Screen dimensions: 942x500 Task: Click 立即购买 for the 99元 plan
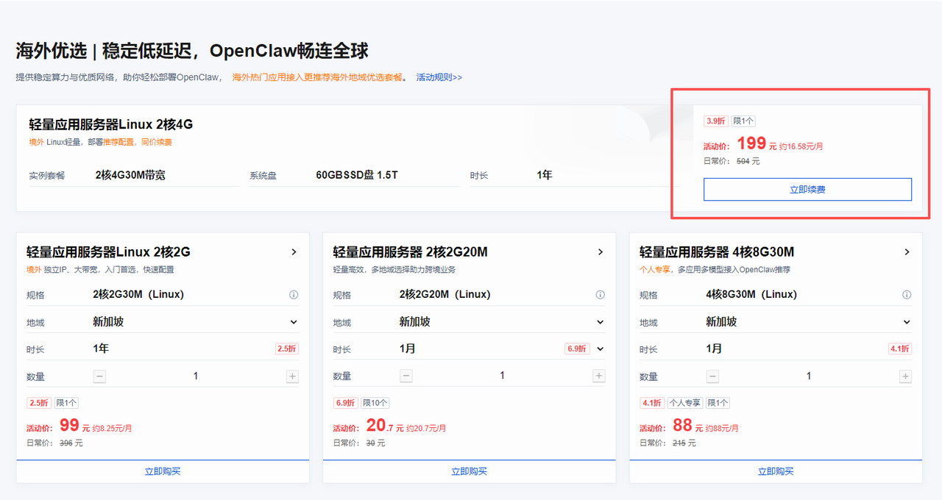[163, 471]
